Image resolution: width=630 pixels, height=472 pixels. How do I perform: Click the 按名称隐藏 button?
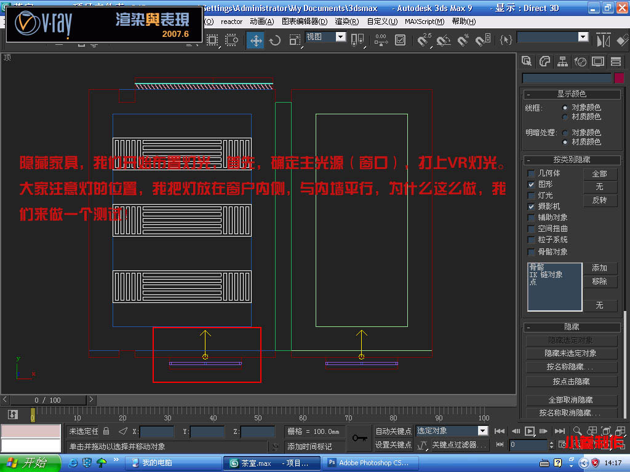[571, 367]
